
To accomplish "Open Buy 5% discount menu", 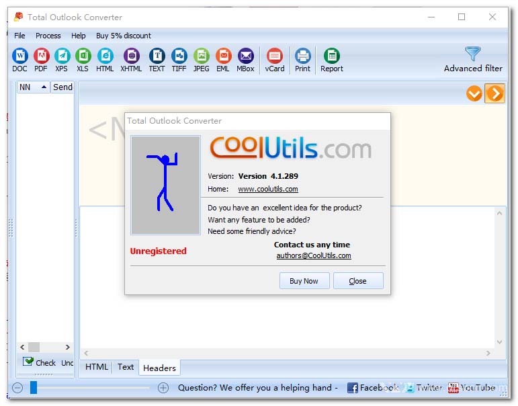I will tap(123, 36).
